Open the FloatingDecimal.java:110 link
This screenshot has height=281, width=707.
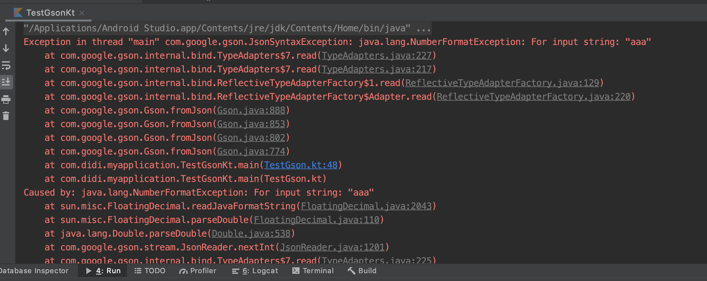(317, 220)
